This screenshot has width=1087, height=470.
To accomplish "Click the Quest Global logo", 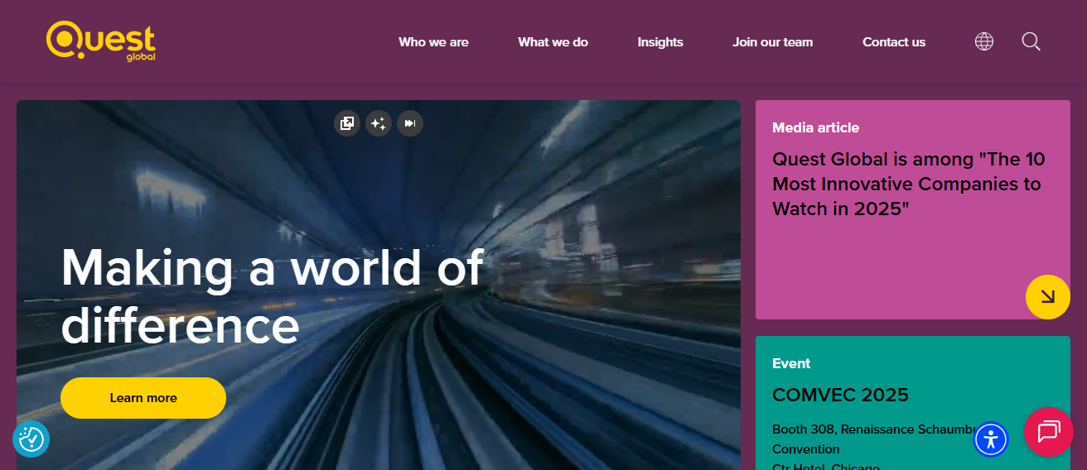I will click(101, 41).
